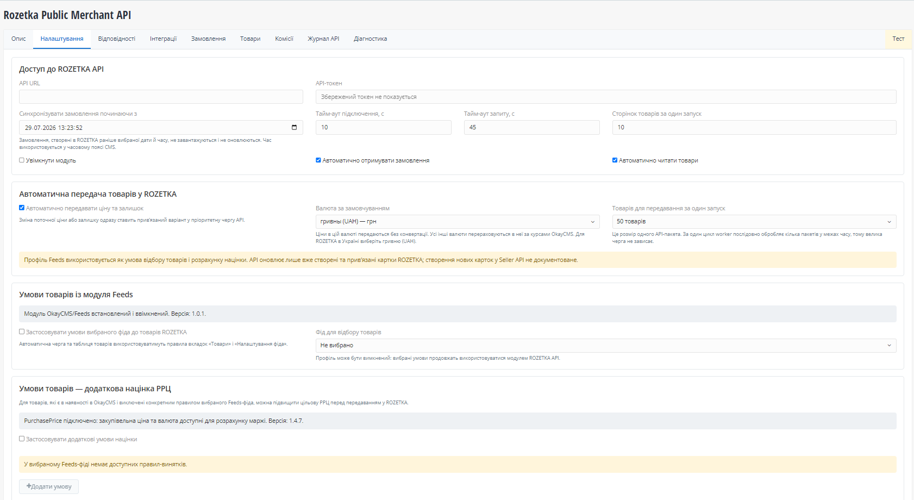Open the 50 товарів batch size dropdown

pyautogui.click(x=754, y=222)
